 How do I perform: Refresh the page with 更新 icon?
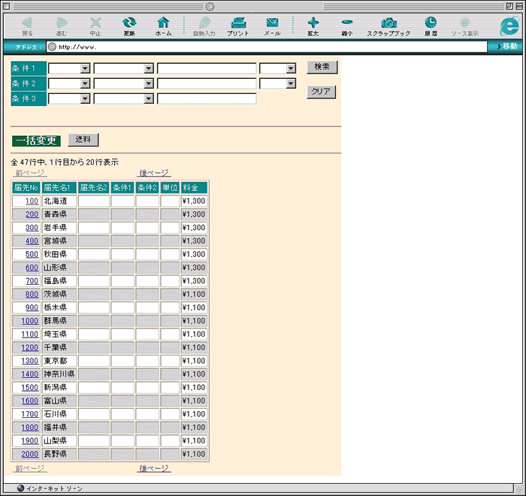coord(129,26)
